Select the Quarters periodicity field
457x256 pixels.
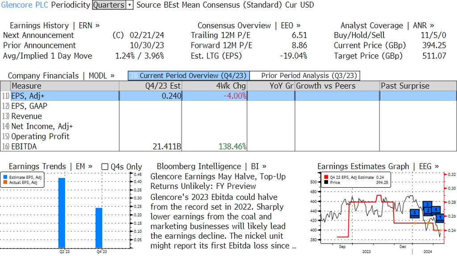tap(109, 5)
